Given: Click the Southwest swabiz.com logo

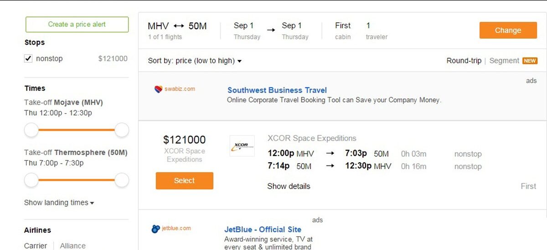Looking at the screenshot, I should (175, 89).
